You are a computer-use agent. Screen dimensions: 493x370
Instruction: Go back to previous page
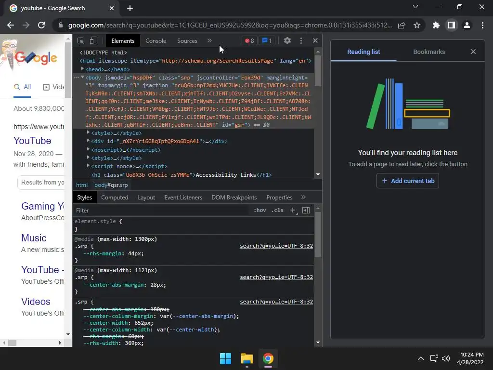coord(11,25)
